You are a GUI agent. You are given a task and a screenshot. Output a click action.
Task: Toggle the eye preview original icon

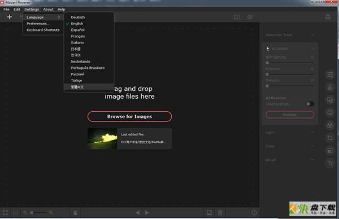pos(250,17)
